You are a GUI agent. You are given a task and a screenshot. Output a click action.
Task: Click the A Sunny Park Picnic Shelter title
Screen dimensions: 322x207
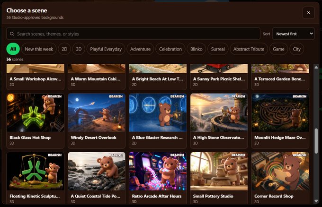click(219, 79)
